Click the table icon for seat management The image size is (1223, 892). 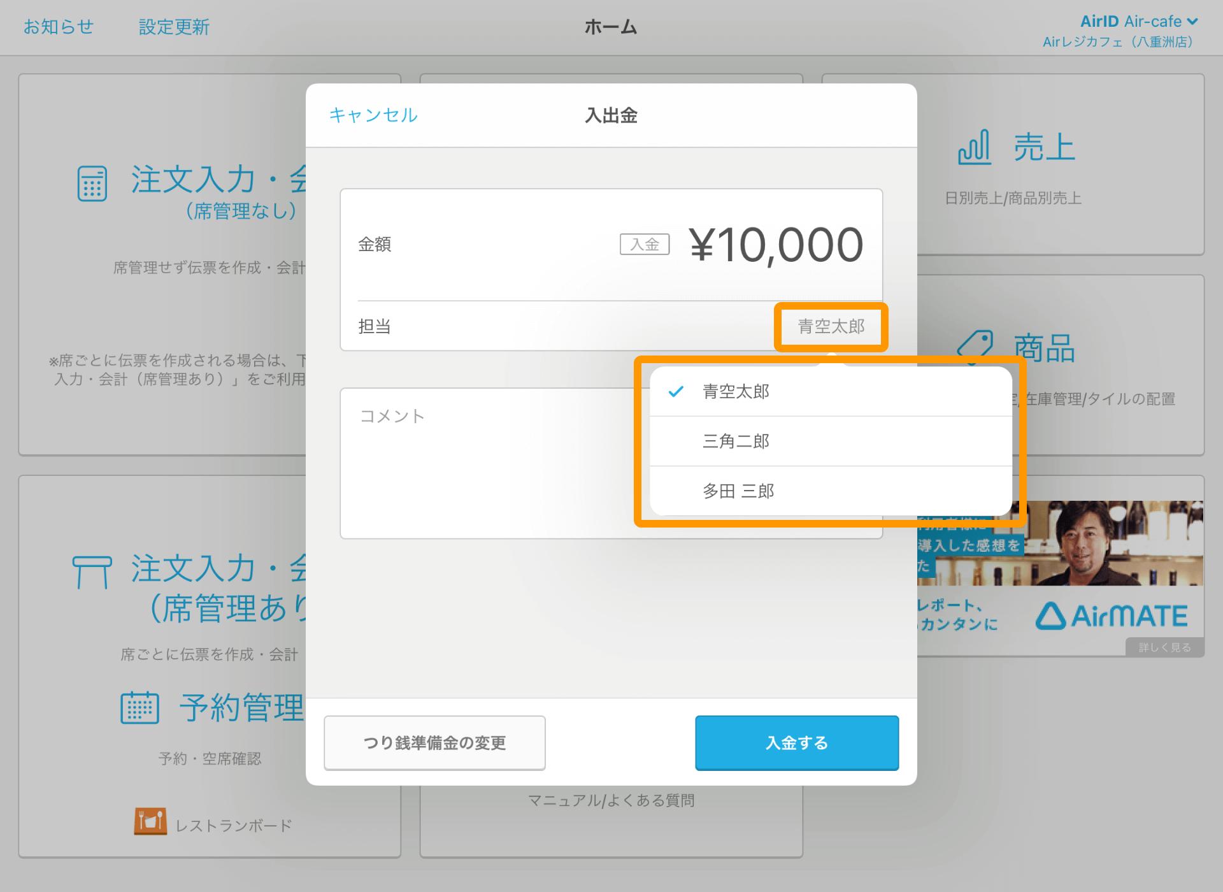pyautogui.click(x=92, y=572)
